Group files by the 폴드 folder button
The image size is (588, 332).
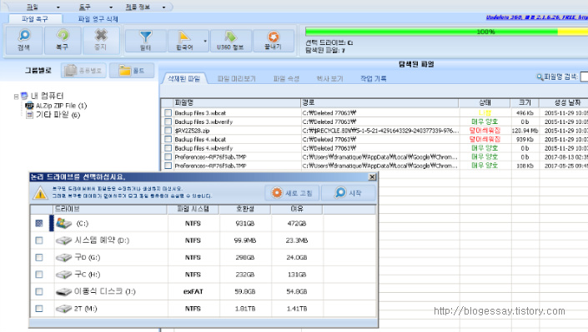coord(132,71)
